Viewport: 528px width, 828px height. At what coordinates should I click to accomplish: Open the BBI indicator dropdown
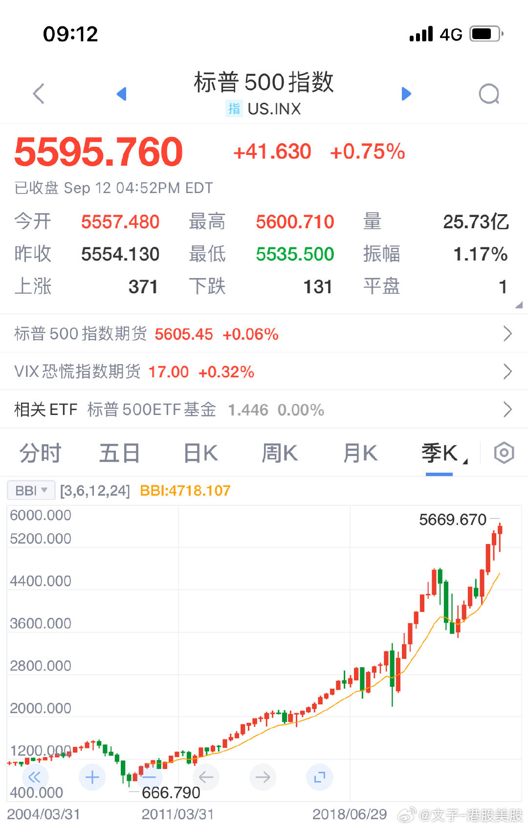click(x=31, y=490)
